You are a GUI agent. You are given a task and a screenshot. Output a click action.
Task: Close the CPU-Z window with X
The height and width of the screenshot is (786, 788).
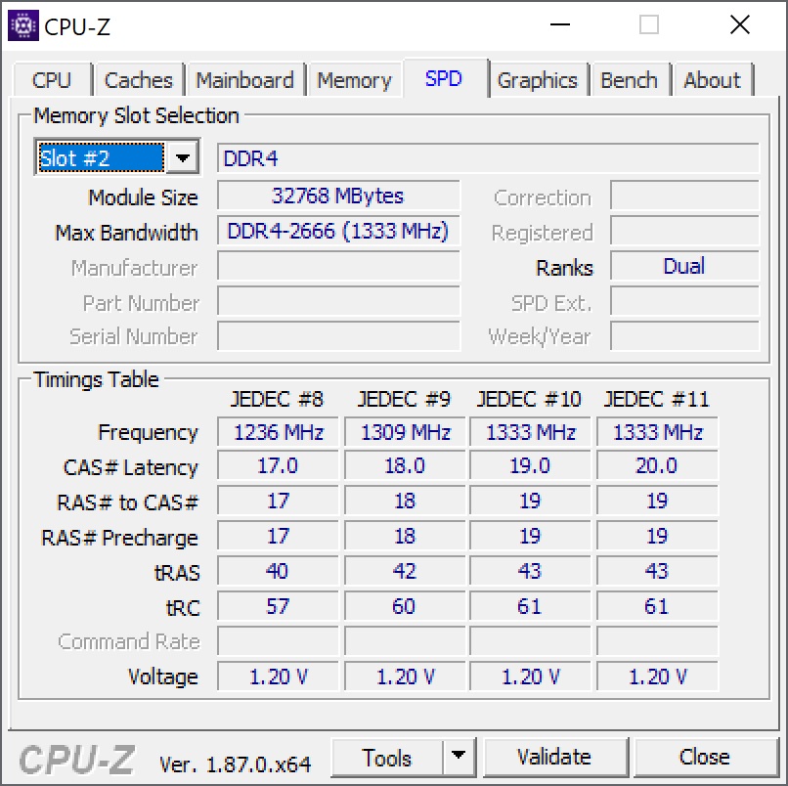click(x=740, y=24)
